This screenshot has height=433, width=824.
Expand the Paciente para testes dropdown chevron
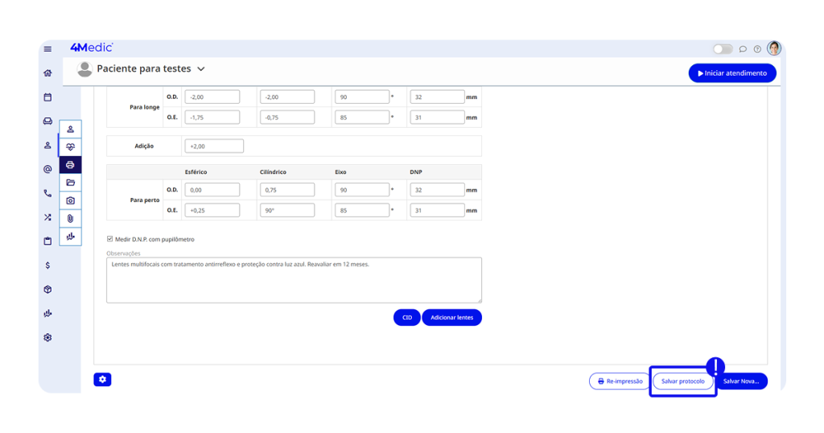click(x=201, y=69)
